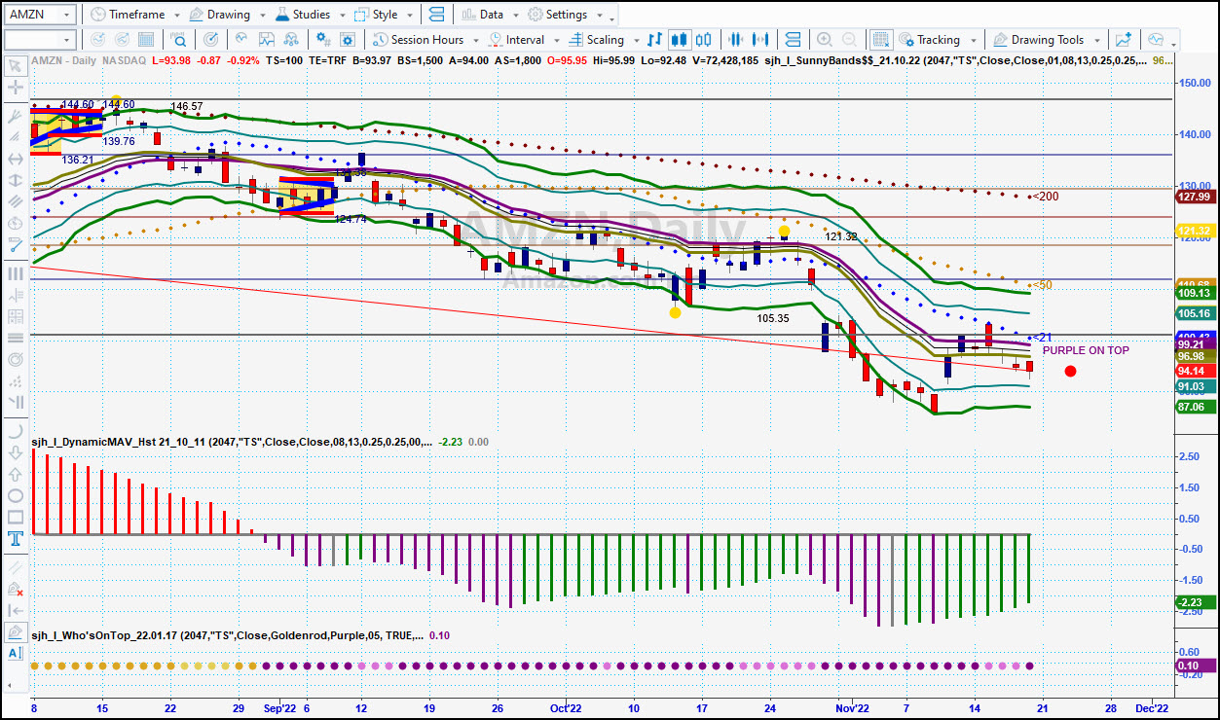The width and height of the screenshot is (1220, 720).
Task: Choose the arc drawing tool
Action: coord(16,431)
